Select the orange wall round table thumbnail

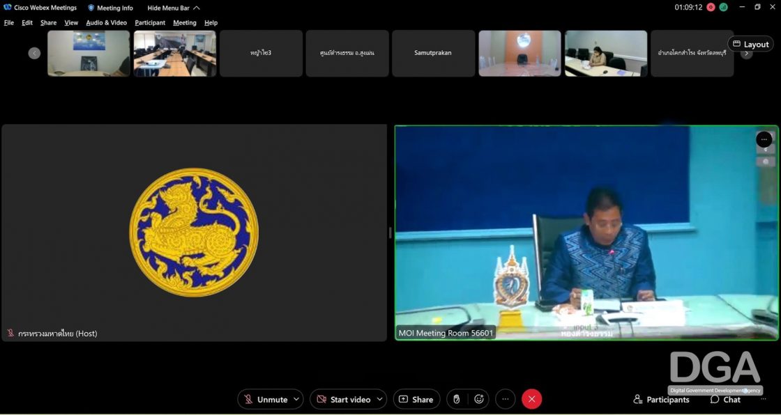coord(520,53)
